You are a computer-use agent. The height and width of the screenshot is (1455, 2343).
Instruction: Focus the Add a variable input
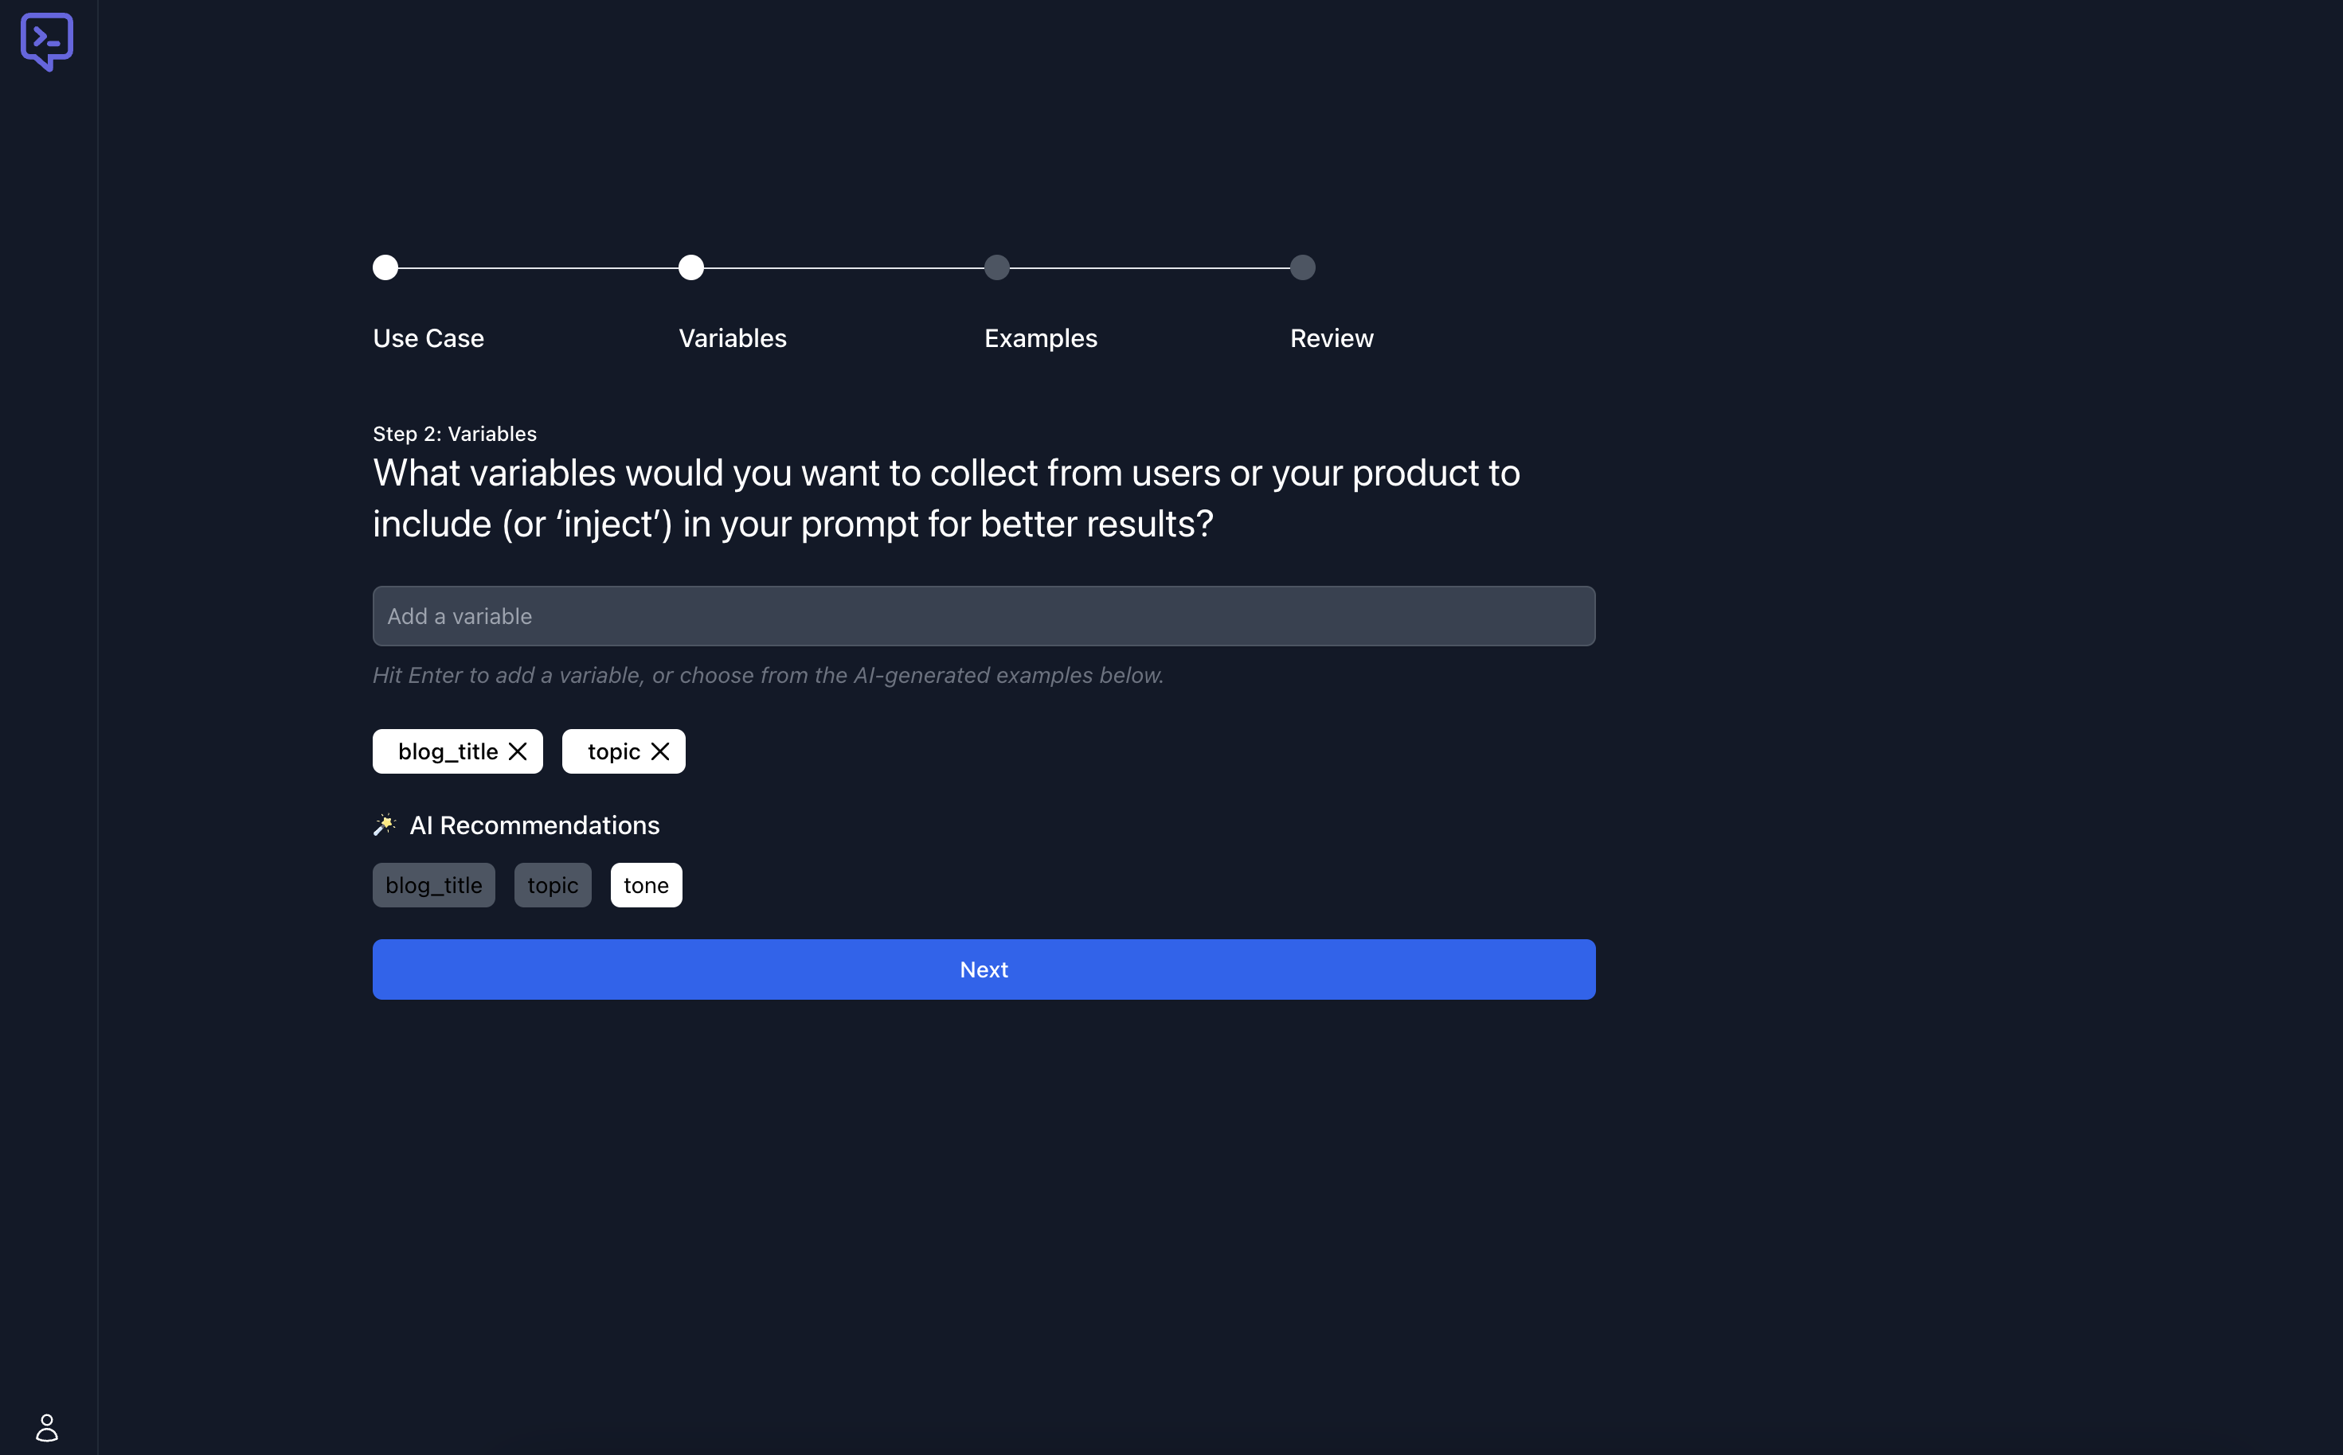tap(983, 616)
